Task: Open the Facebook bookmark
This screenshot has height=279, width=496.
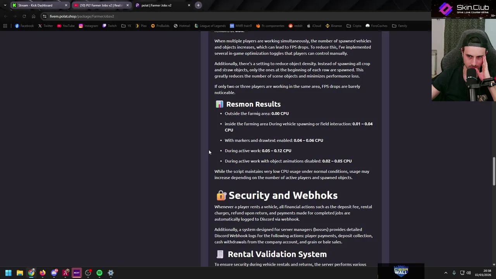Action: click(24, 26)
